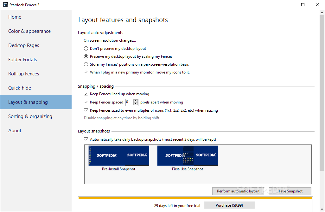The height and width of the screenshot is (212, 325).
Task: Click the Purchase ($9.99) button
Action: click(x=229, y=205)
